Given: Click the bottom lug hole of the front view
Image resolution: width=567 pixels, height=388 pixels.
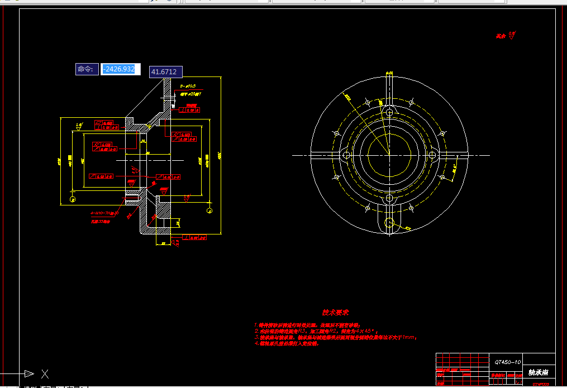Looking at the screenshot, I should click(x=389, y=222).
